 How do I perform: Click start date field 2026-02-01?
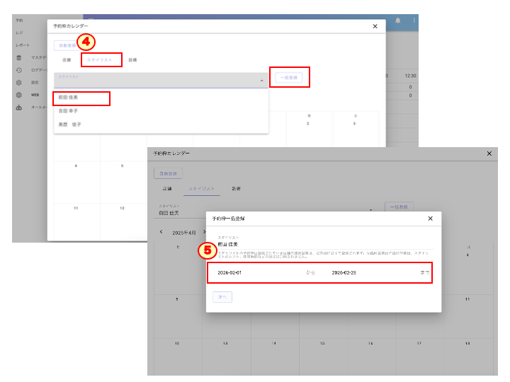point(229,272)
